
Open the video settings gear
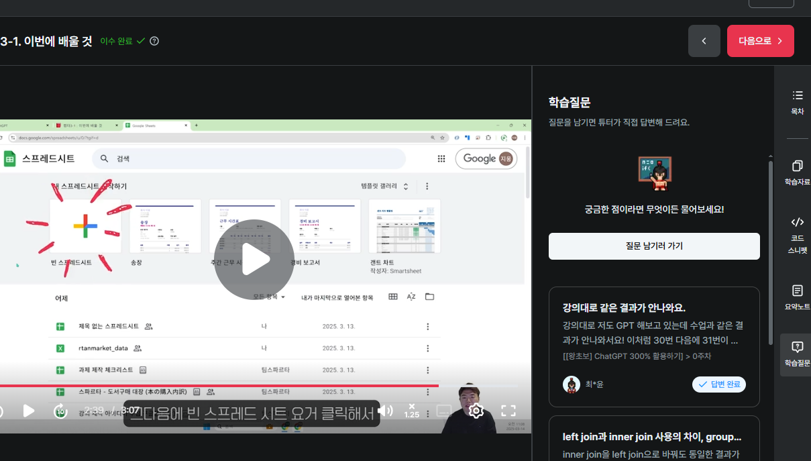click(x=476, y=411)
